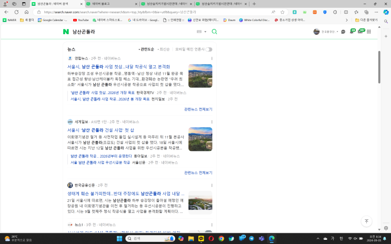Open the 새 폴더 bookmarks folder
This screenshot has height=244, width=391.
[27, 20]
